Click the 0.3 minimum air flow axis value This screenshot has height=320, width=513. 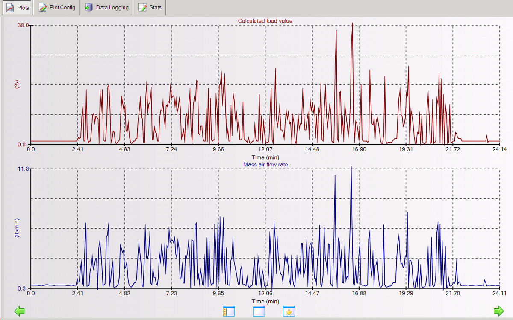(24, 288)
